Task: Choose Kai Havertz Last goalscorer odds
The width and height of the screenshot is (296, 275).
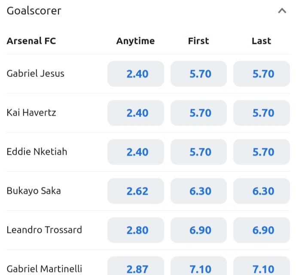Action: (262, 113)
